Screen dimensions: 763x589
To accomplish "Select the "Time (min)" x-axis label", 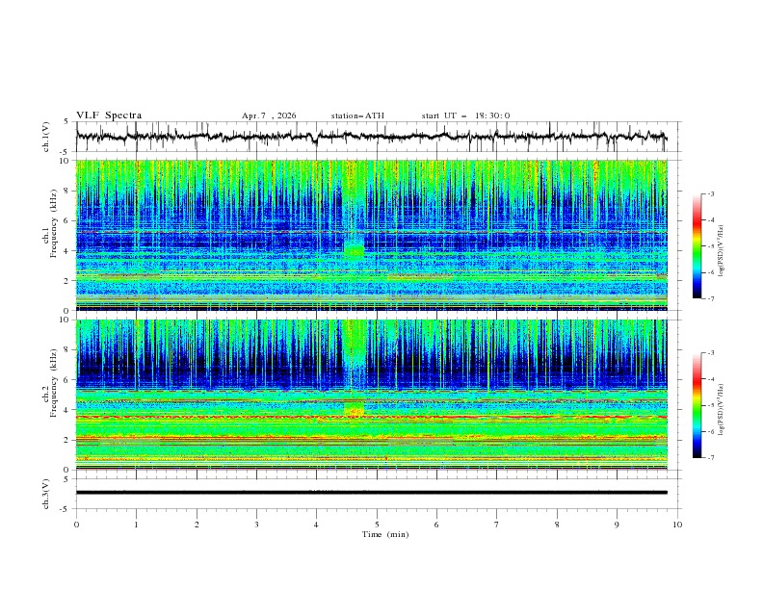I will pos(385,534).
